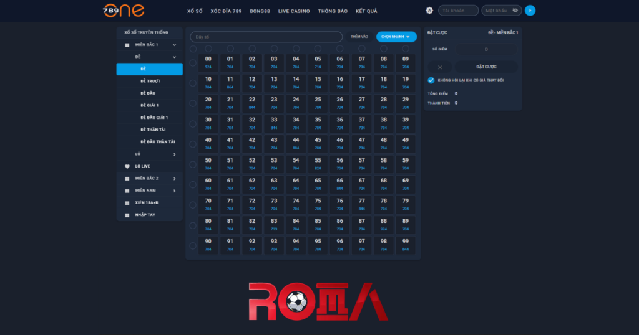Screen dimensions: 639x335
Task: Select the column radio above number 09
Action: pos(406,49)
